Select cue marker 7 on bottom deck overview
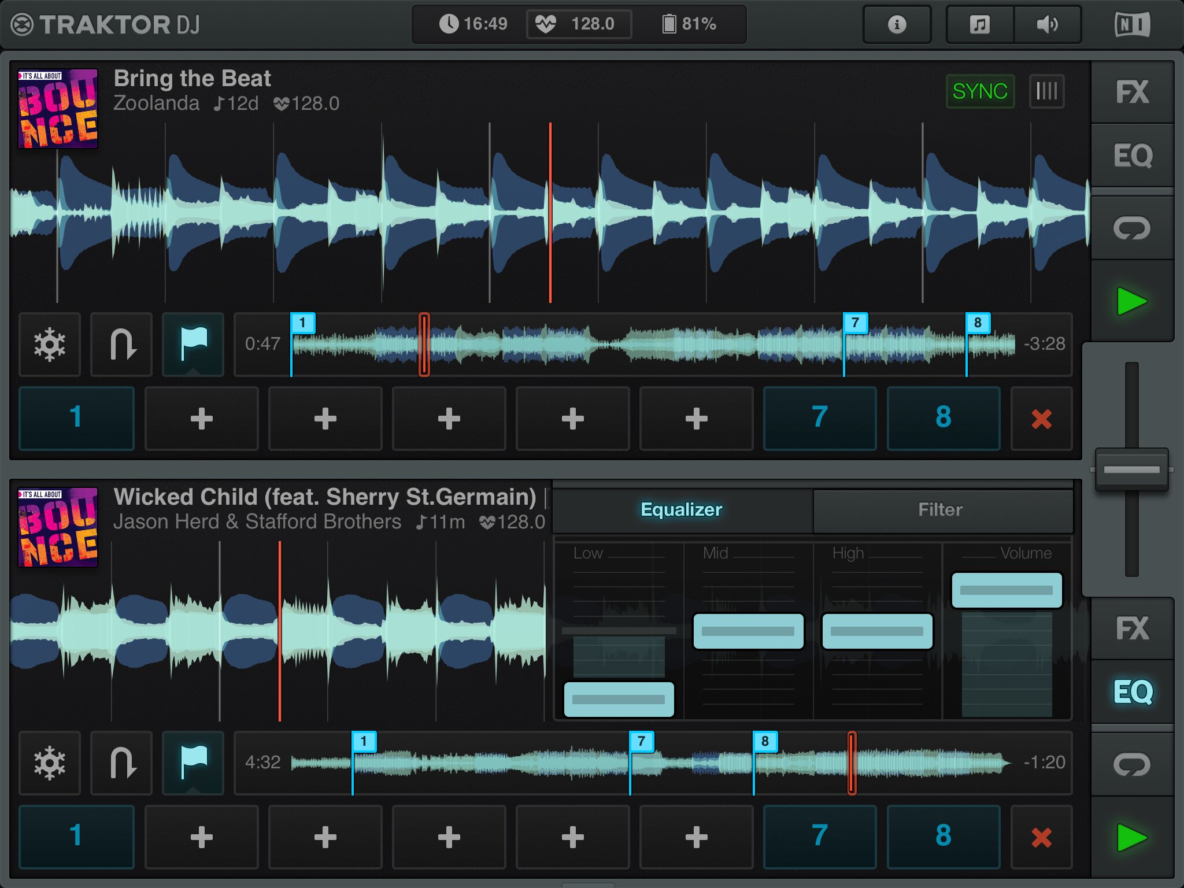 click(x=641, y=742)
